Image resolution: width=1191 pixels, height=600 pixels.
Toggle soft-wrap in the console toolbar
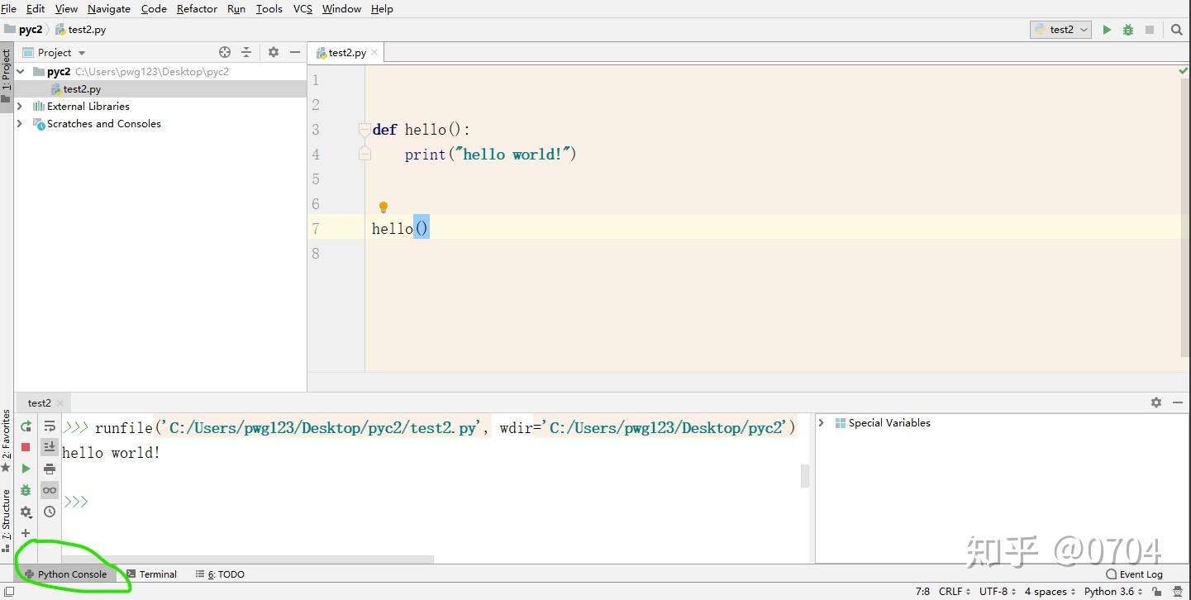pyautogui.click(x=50, y=425)
